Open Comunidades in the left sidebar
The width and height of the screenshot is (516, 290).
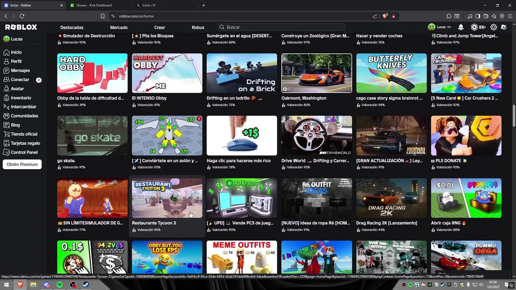[x=21, y=116]
